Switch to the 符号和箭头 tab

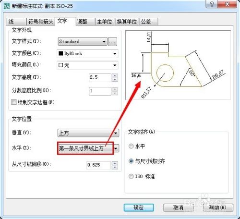click(40, 22)
